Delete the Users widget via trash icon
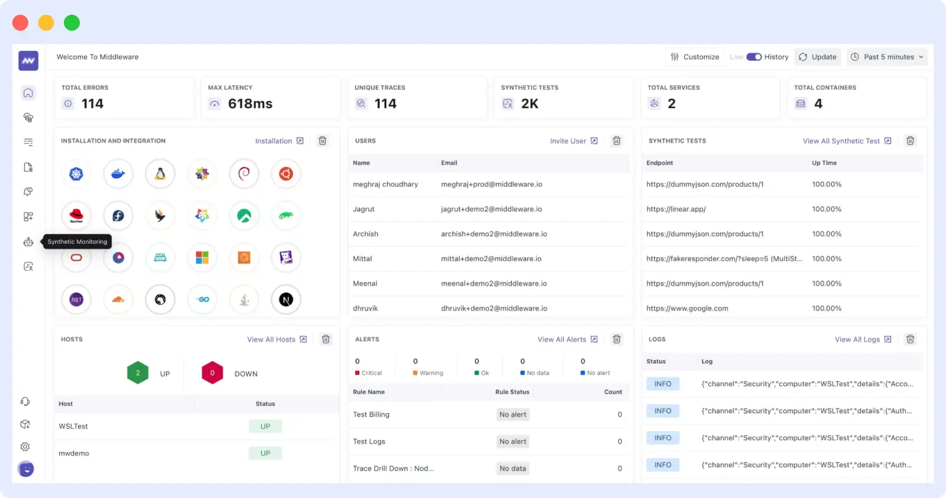This screenshot has height=498, width=946. (617, 141)
